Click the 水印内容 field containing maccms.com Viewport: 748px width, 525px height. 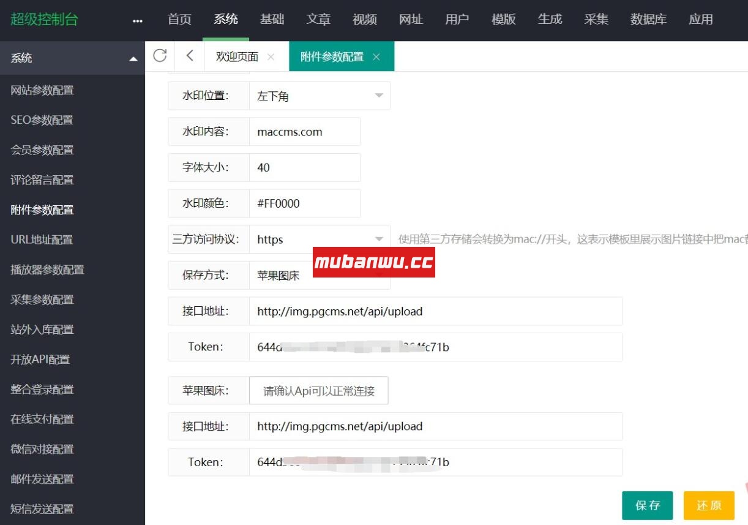(305, 132)
